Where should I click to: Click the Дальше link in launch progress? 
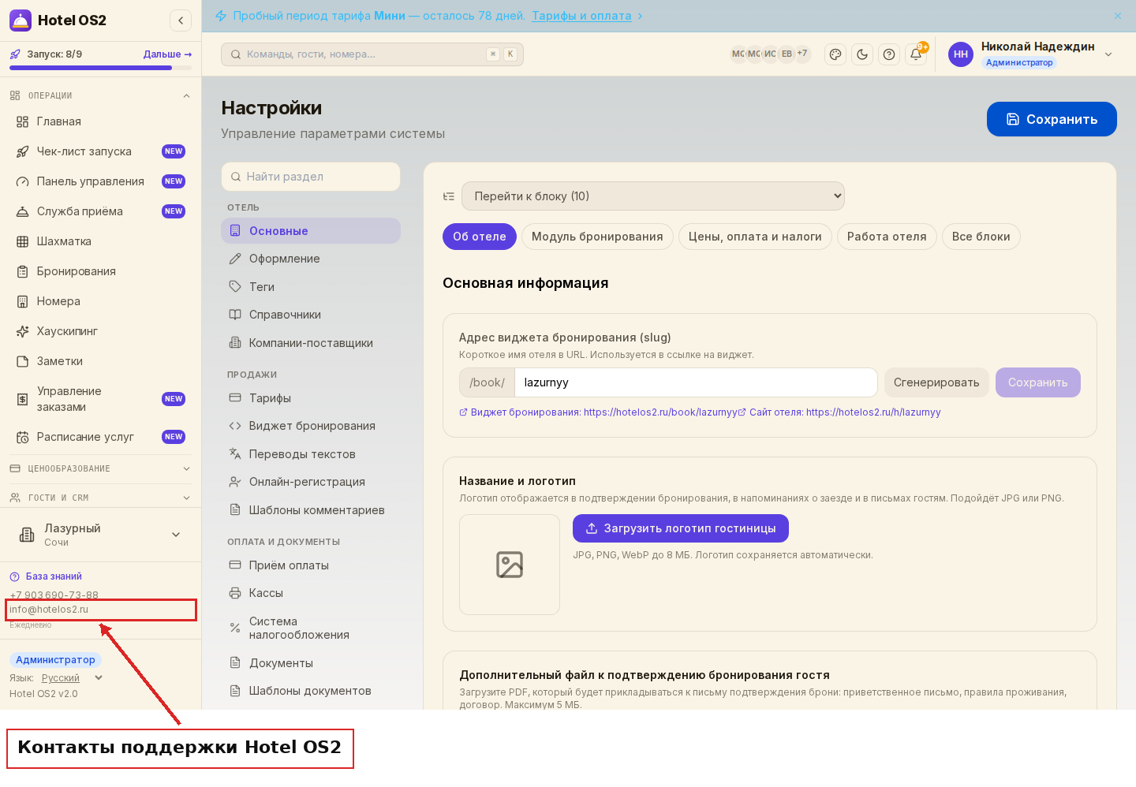click(167, 54)
